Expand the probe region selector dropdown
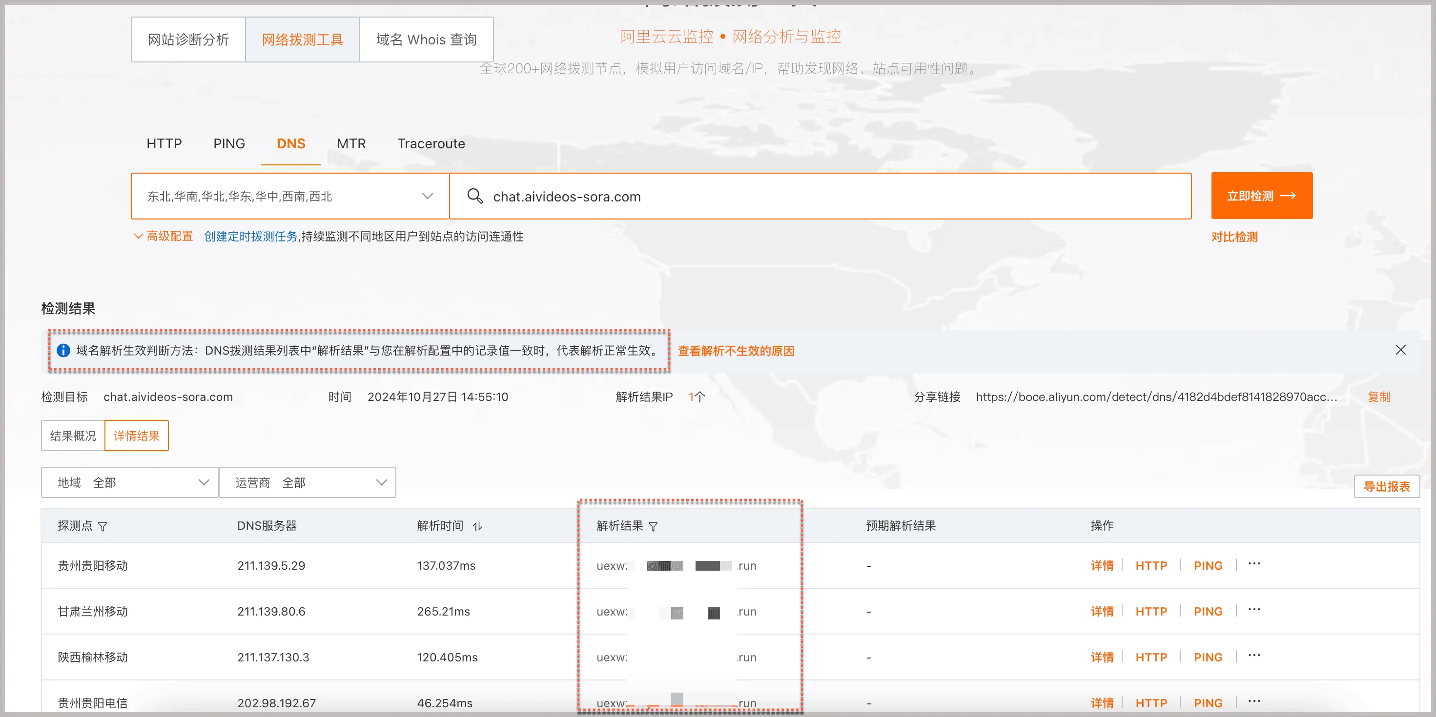The width and height of the screenshot is (1436, 717). click(x=427, y=196)
